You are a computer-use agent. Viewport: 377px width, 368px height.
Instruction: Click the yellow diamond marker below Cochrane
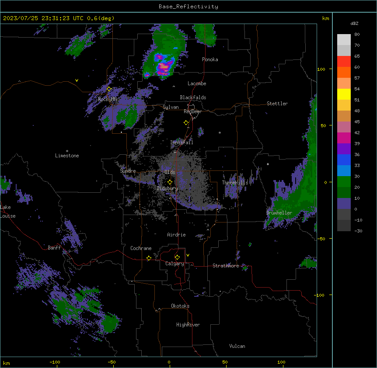149,258
